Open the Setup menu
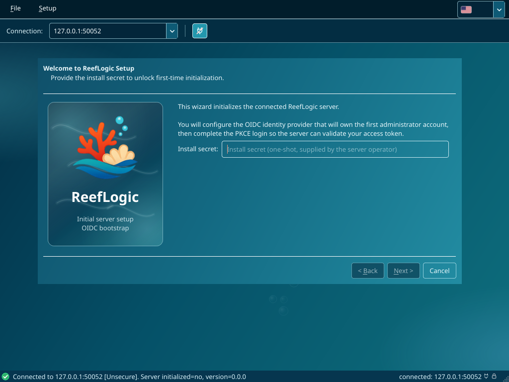Screen dimensions: 509x382 [x=47, y=8]
